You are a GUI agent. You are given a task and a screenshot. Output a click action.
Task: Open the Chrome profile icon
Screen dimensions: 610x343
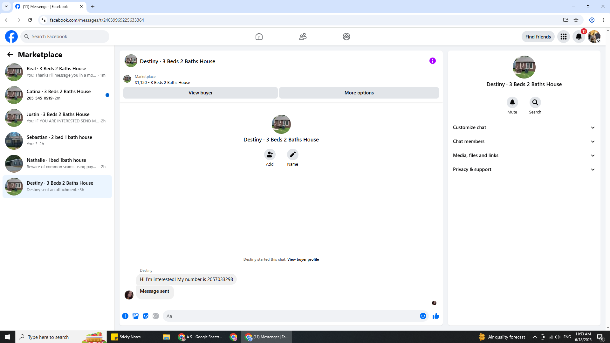tap(592, 20)
